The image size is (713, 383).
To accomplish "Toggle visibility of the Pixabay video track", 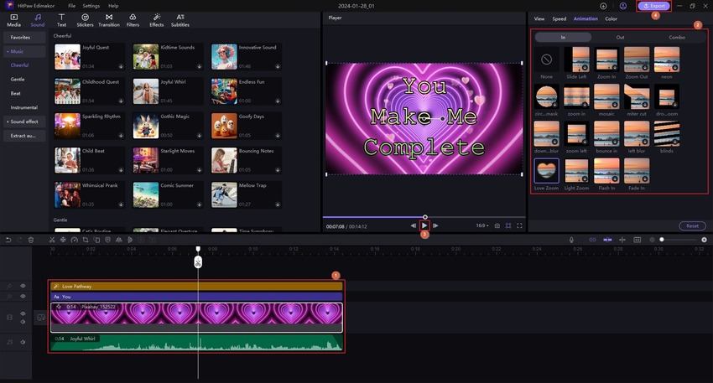I will [x=23, y=313].
